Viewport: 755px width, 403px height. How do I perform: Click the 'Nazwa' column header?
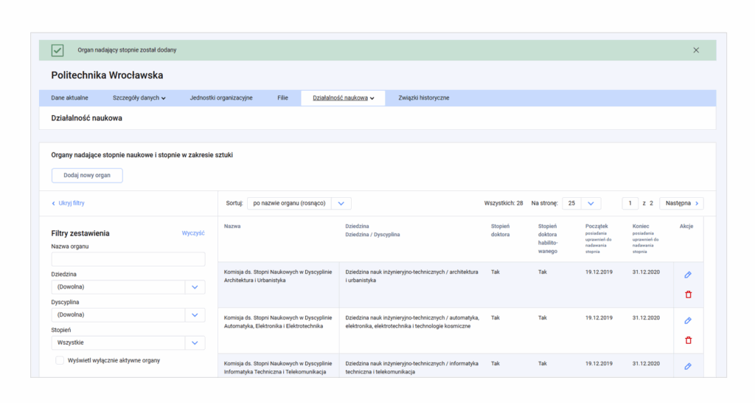[232, 226]
